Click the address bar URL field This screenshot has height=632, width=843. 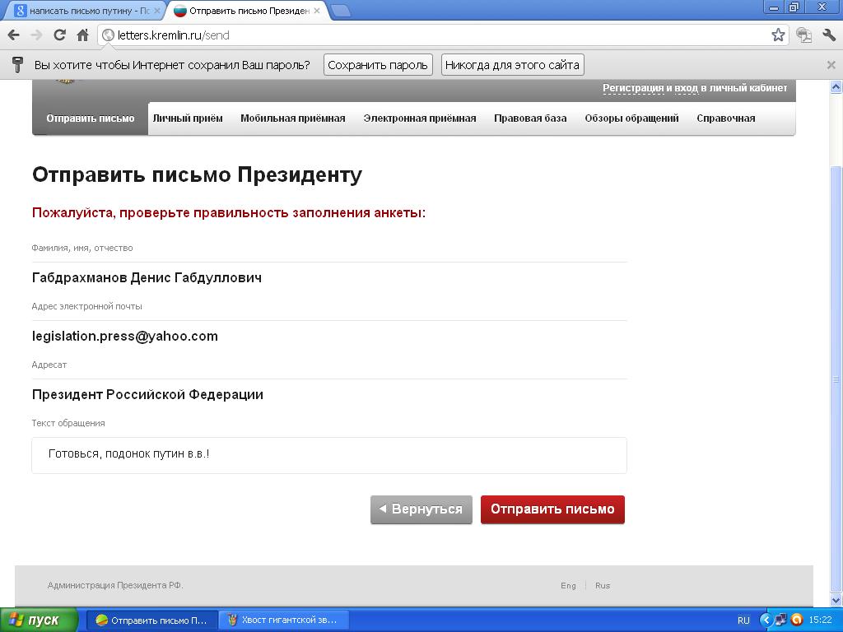(434, 35)
